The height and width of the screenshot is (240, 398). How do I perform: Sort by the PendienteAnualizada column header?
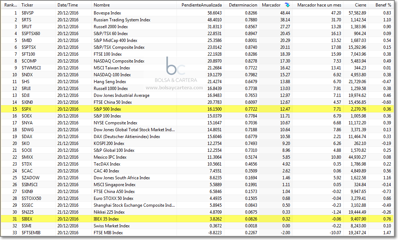coord(202,5)
